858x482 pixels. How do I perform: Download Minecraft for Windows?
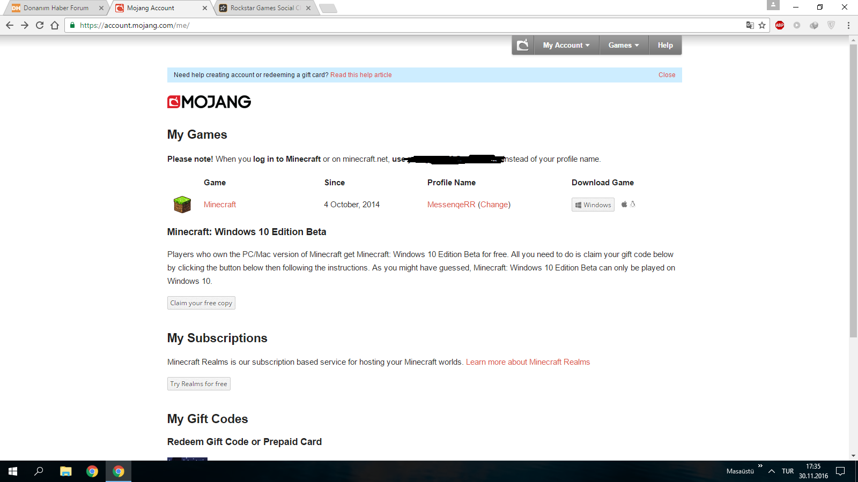coord(593,205)
